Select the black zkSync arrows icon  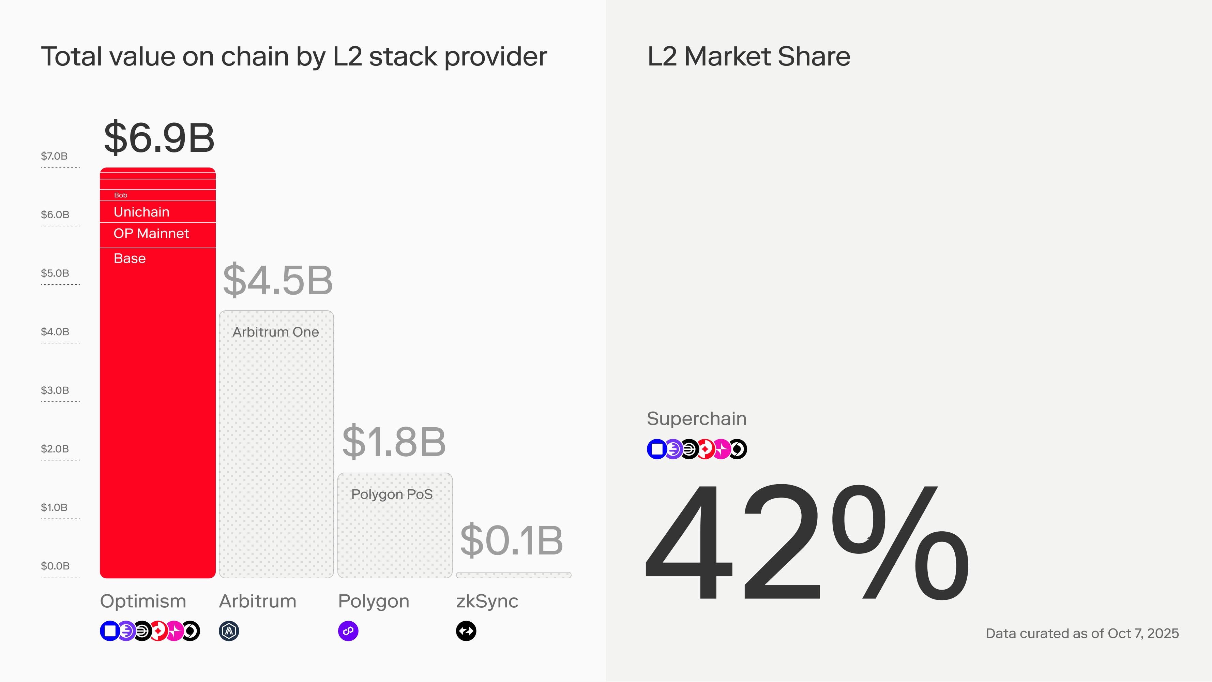click(x=466, y=631)
